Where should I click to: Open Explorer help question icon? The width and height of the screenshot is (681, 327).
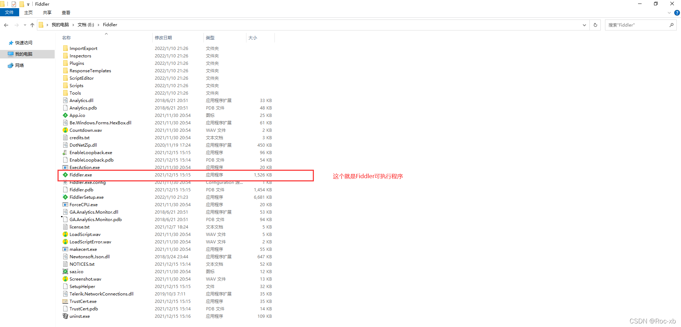pos(677,13)
